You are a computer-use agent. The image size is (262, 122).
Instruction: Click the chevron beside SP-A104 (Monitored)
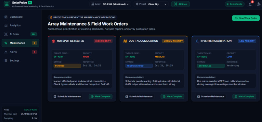coord(128,4)
